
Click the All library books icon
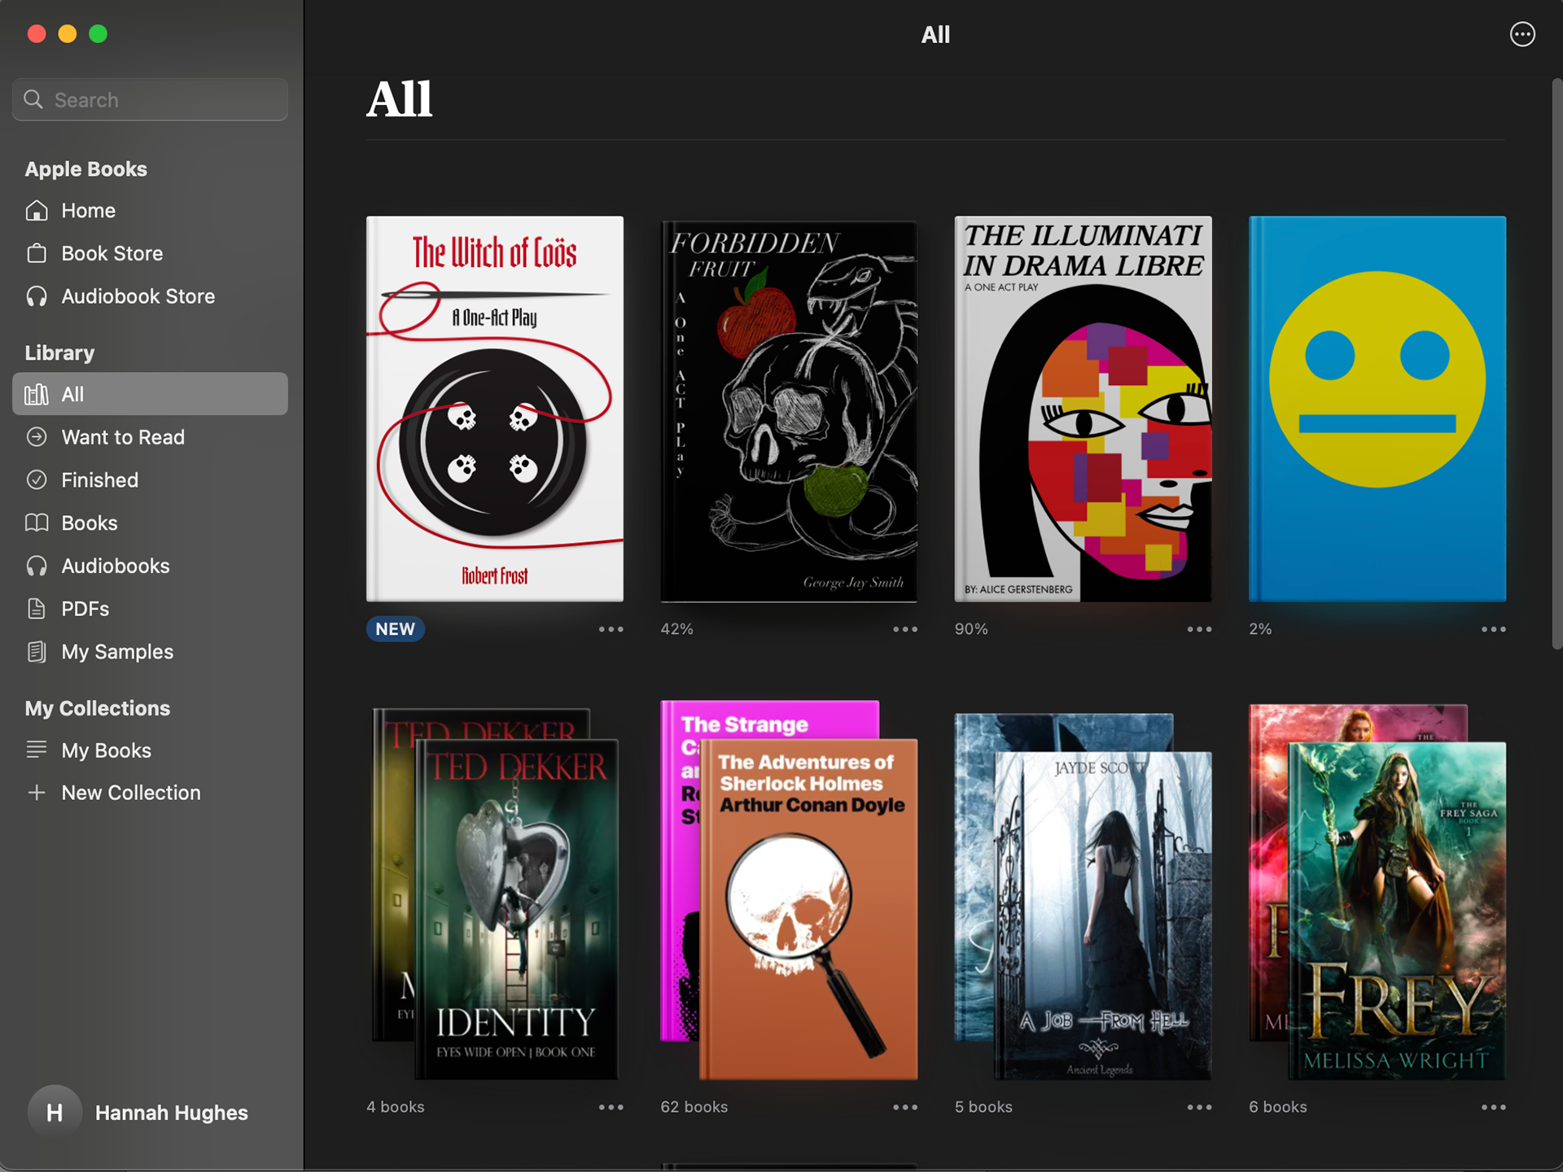click(x=37, y=395)
